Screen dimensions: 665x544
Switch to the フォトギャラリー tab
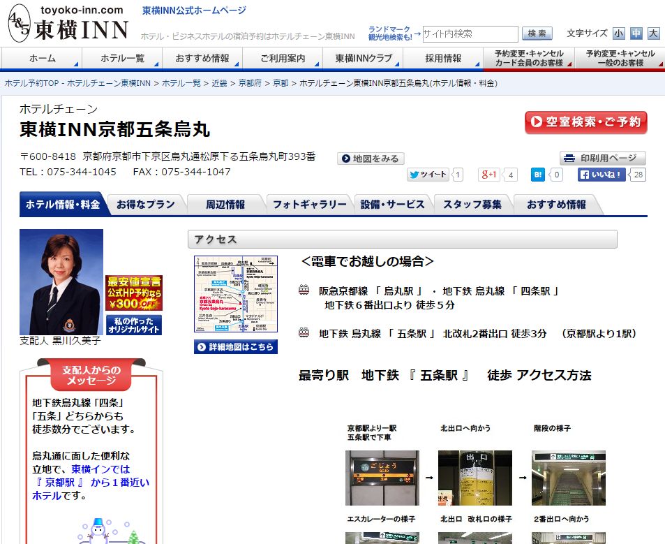click(x=310, y=205)
